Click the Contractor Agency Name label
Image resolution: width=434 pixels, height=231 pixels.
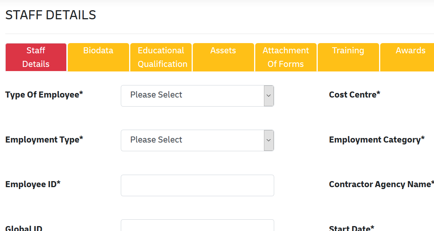(x=381, y=184)
